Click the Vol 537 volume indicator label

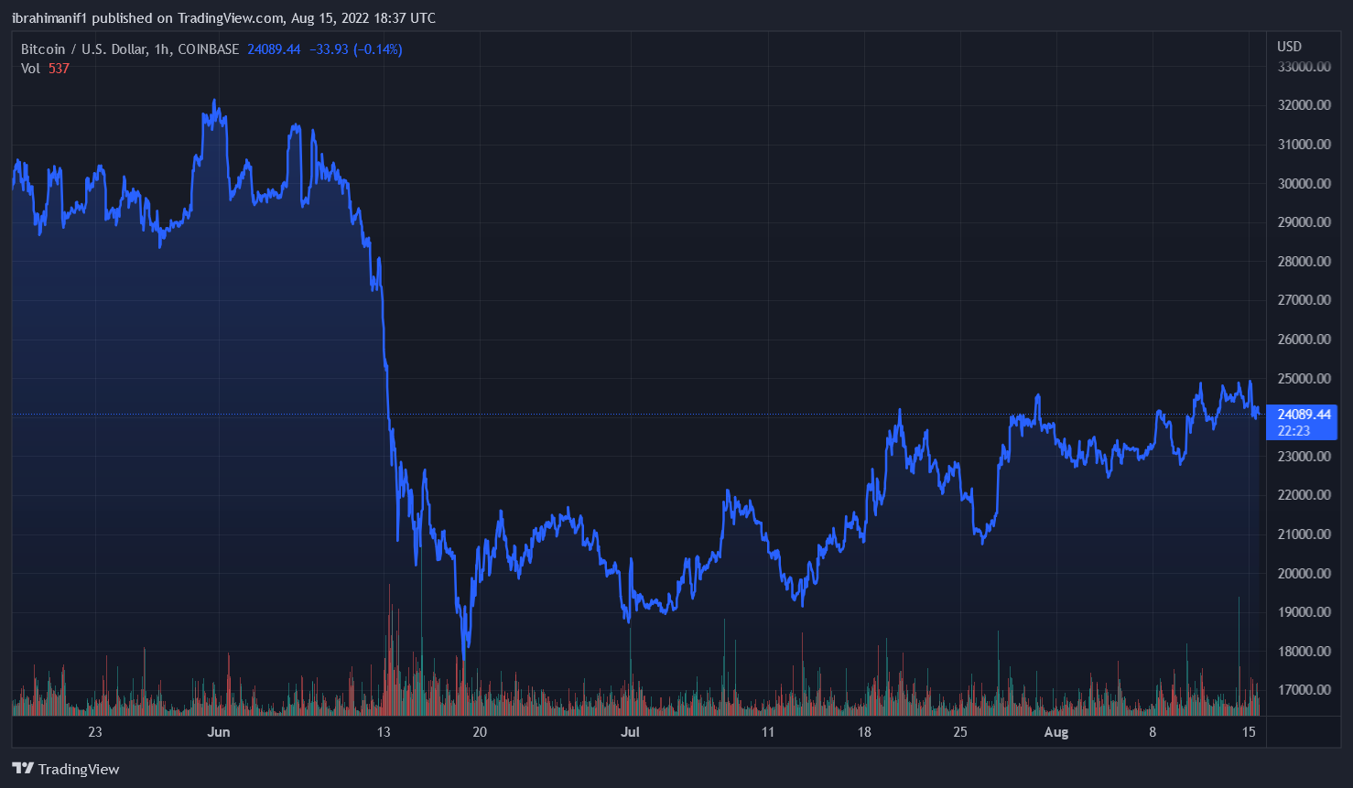point(45,69)
